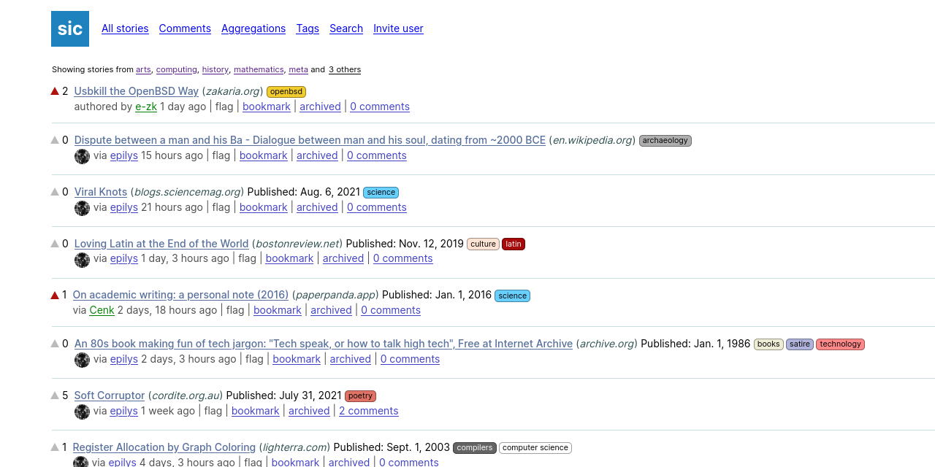Select the computer science tag

pos(535,448)
